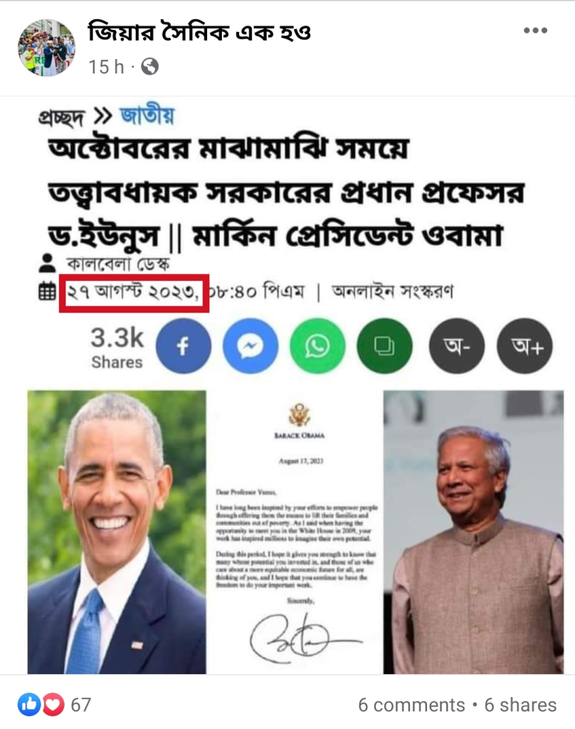The width and height of the screenshot is (575, 729).
Task: Click the green WhatsApp share icon
Action: pyautogui.click(x=317, y=346)
